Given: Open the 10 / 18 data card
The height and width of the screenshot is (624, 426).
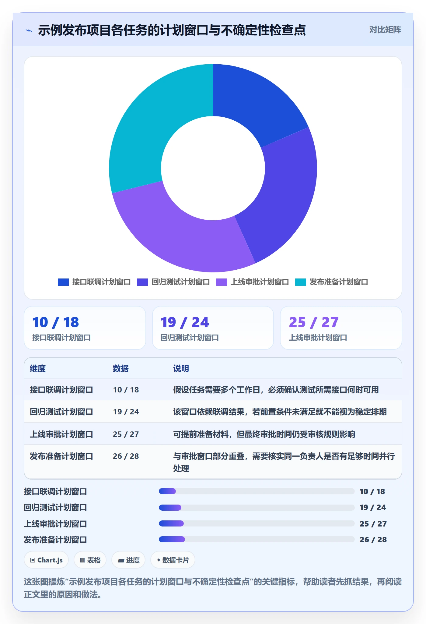Looking at the screenshot, I should [x=85, y=328].
